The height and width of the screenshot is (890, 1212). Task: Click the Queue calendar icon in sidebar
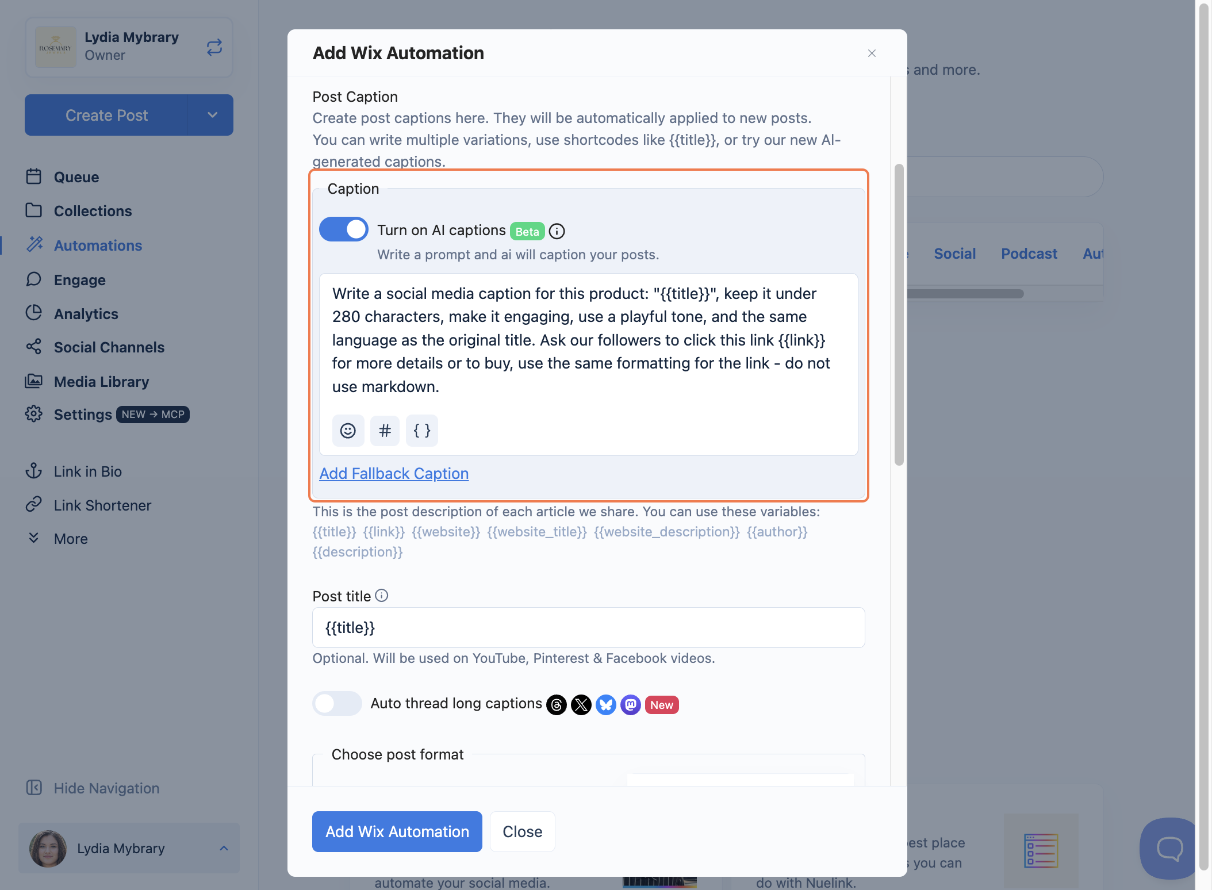point(34,177)
